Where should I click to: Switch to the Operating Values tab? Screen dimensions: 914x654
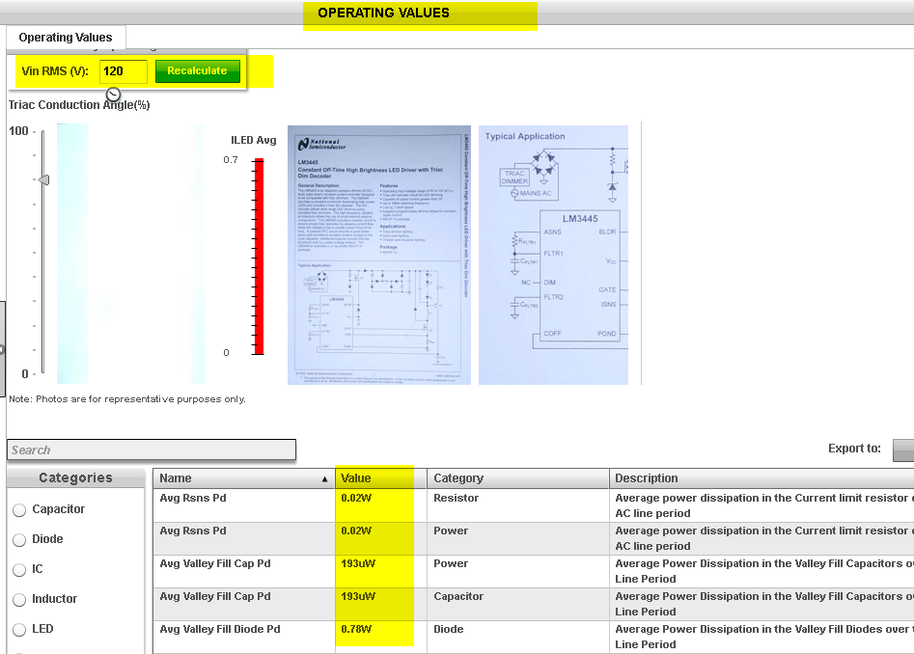(x=65, y=37)
